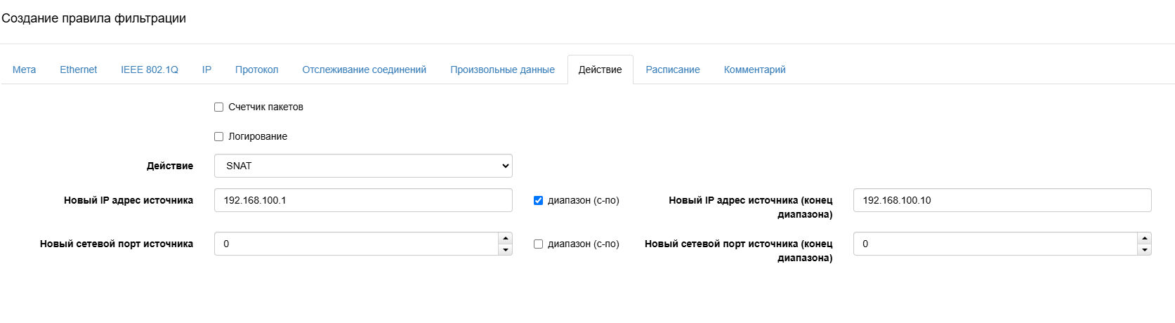1175x323 pixels.
Task: Enable the source port диапазон checkbox
Action: (x=539, y=244)
